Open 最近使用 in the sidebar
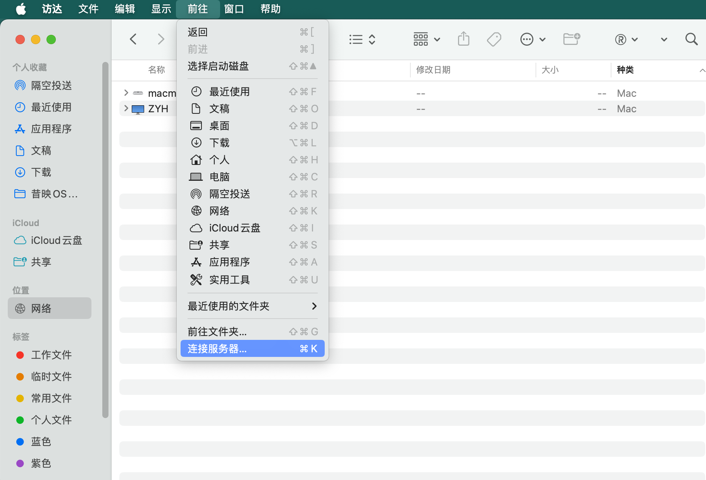 click(50, 107)
